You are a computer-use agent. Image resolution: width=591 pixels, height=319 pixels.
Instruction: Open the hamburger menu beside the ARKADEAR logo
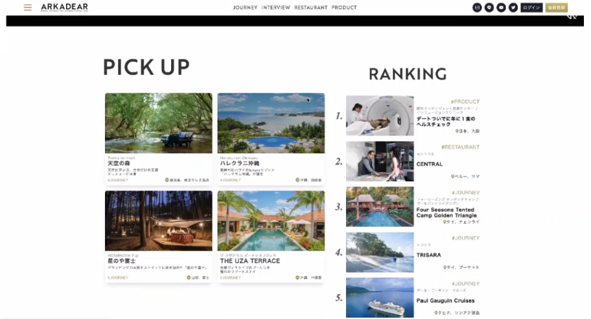click(28, 8)
